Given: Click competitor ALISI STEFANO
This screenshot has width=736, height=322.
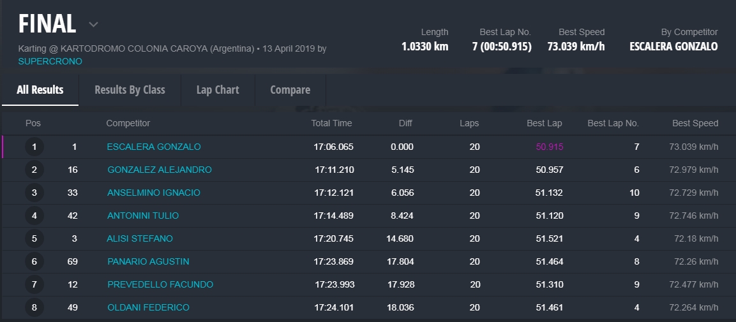Looking at the screenshot, I should (x=139, y=238).
